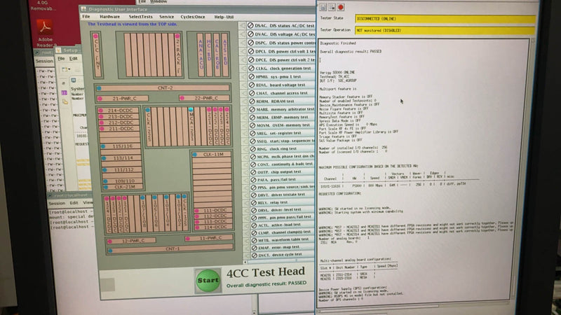Image resolution: width=561 pixels, height=315 pixels.
Task: Select the 214-DCDC board at left
Action: [119, 111]
